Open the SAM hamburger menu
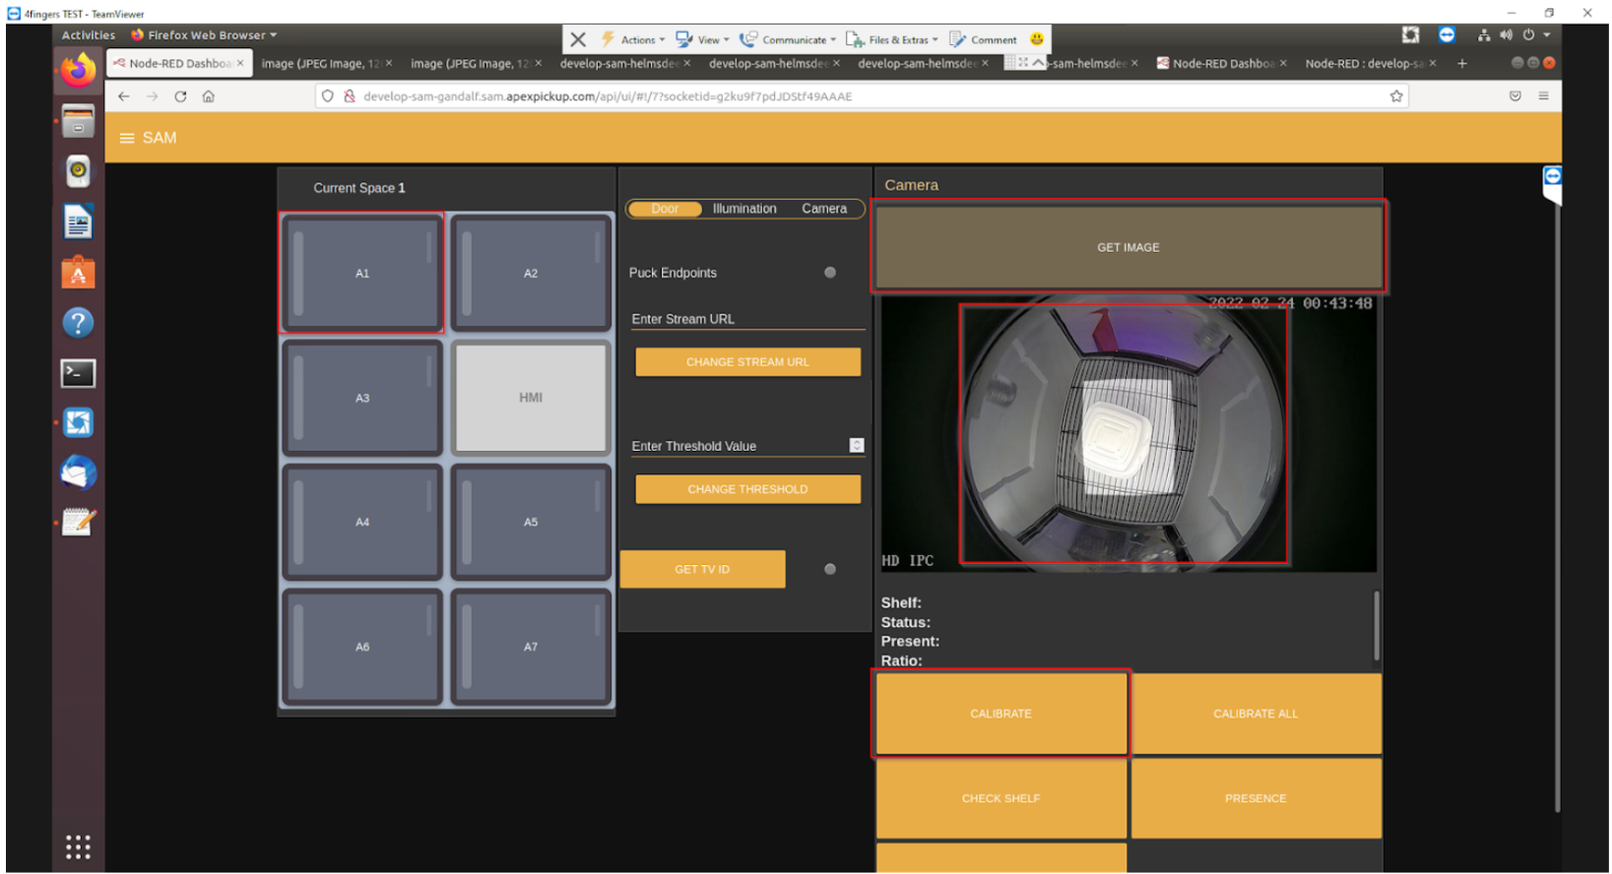This screenshot has height=874, width=1612. click(126, 138)
